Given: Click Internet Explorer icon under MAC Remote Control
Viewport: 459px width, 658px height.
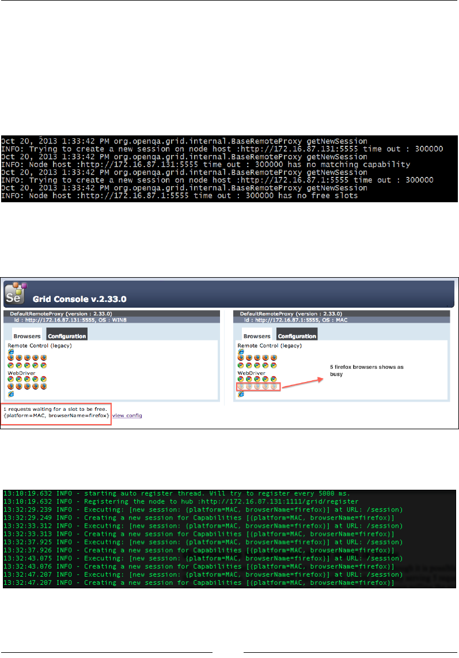Looking at the screenshot, I should 241,351.
